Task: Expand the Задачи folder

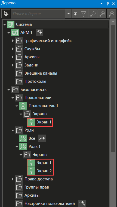Action: [x=13, y=65]
